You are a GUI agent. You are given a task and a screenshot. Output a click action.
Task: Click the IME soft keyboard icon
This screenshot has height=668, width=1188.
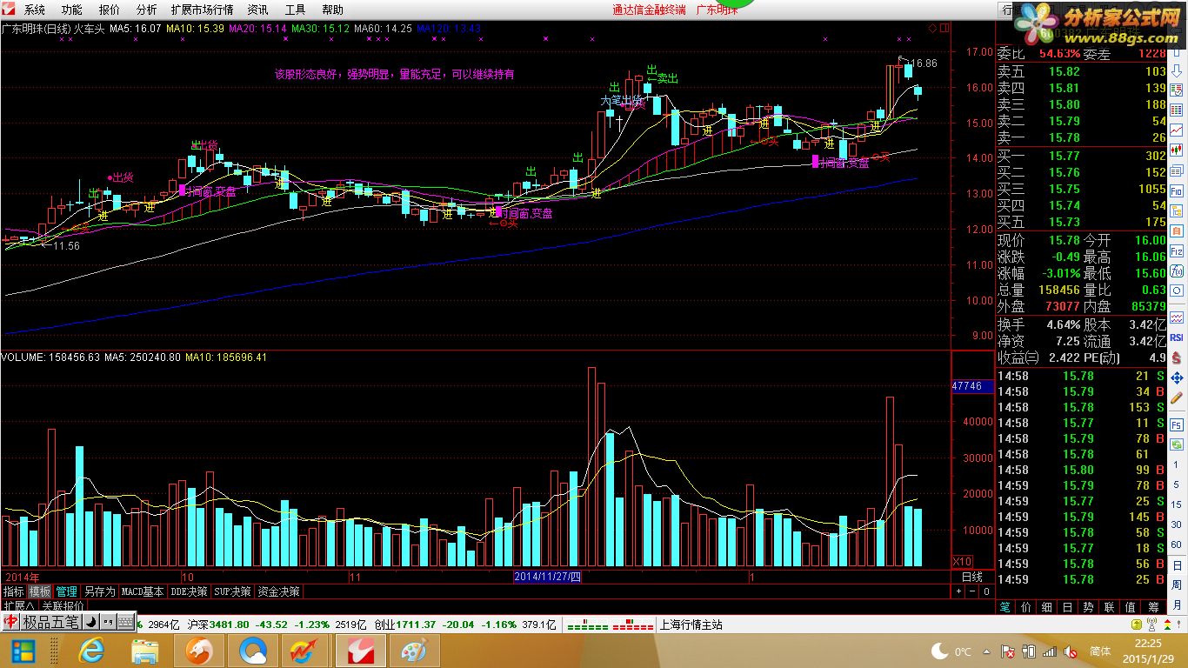(125, 622)
